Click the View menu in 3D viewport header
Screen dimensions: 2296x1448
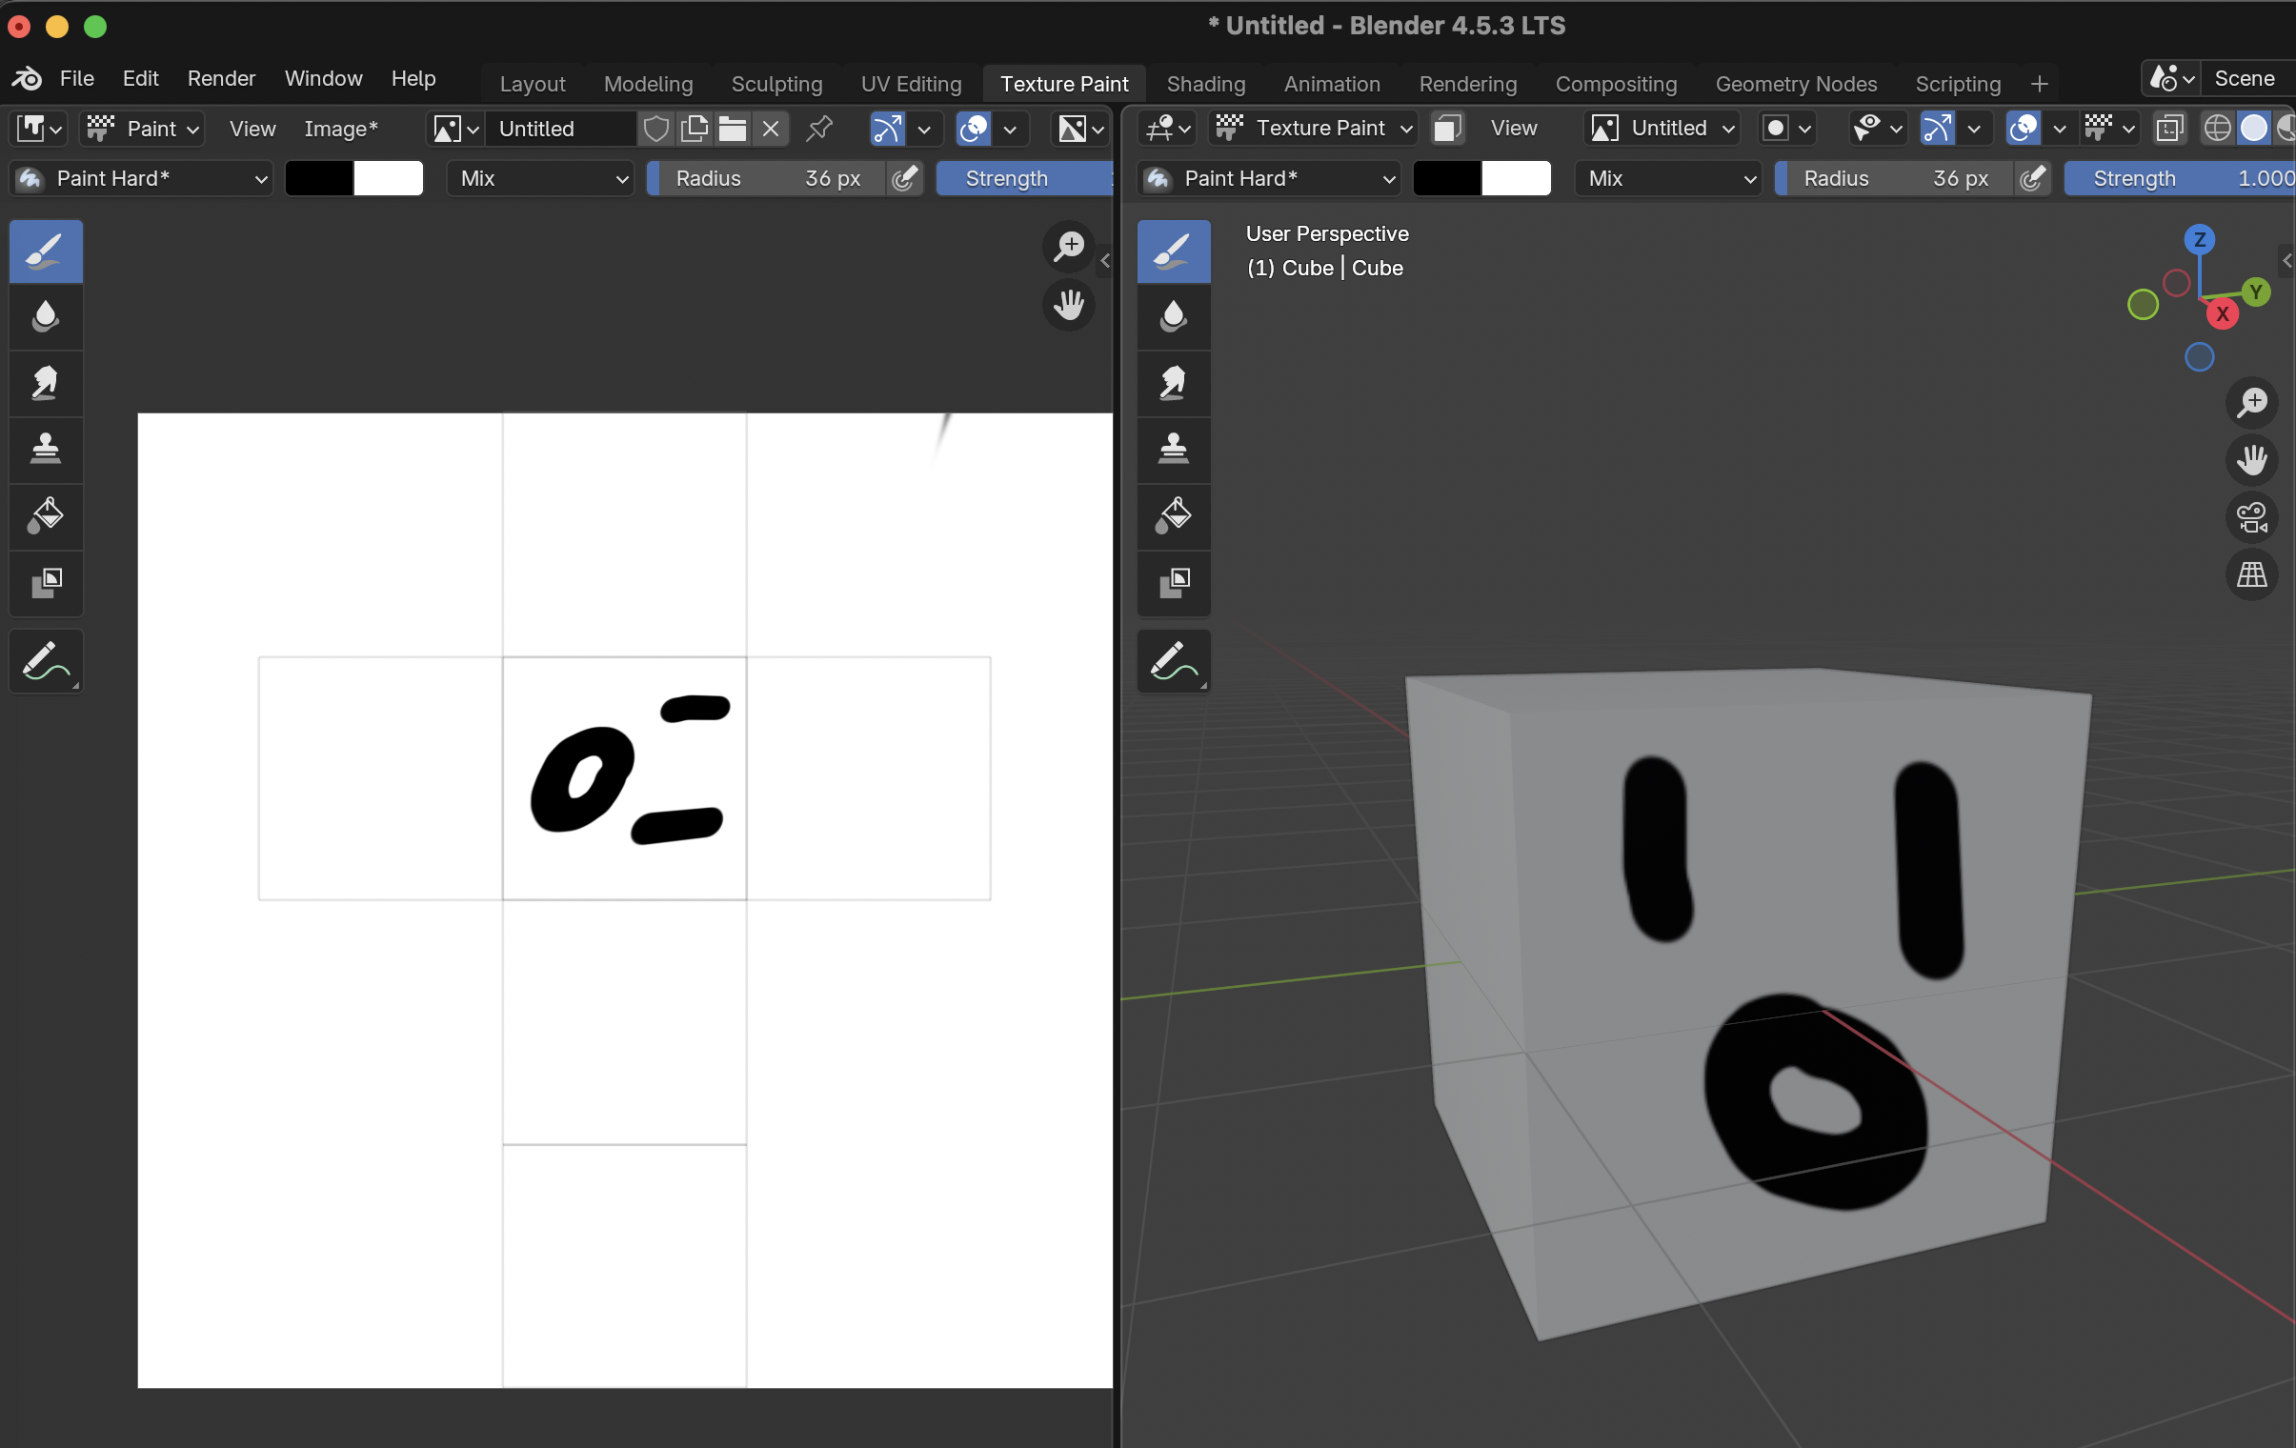pyautogui.click(x=1513, y=128)
